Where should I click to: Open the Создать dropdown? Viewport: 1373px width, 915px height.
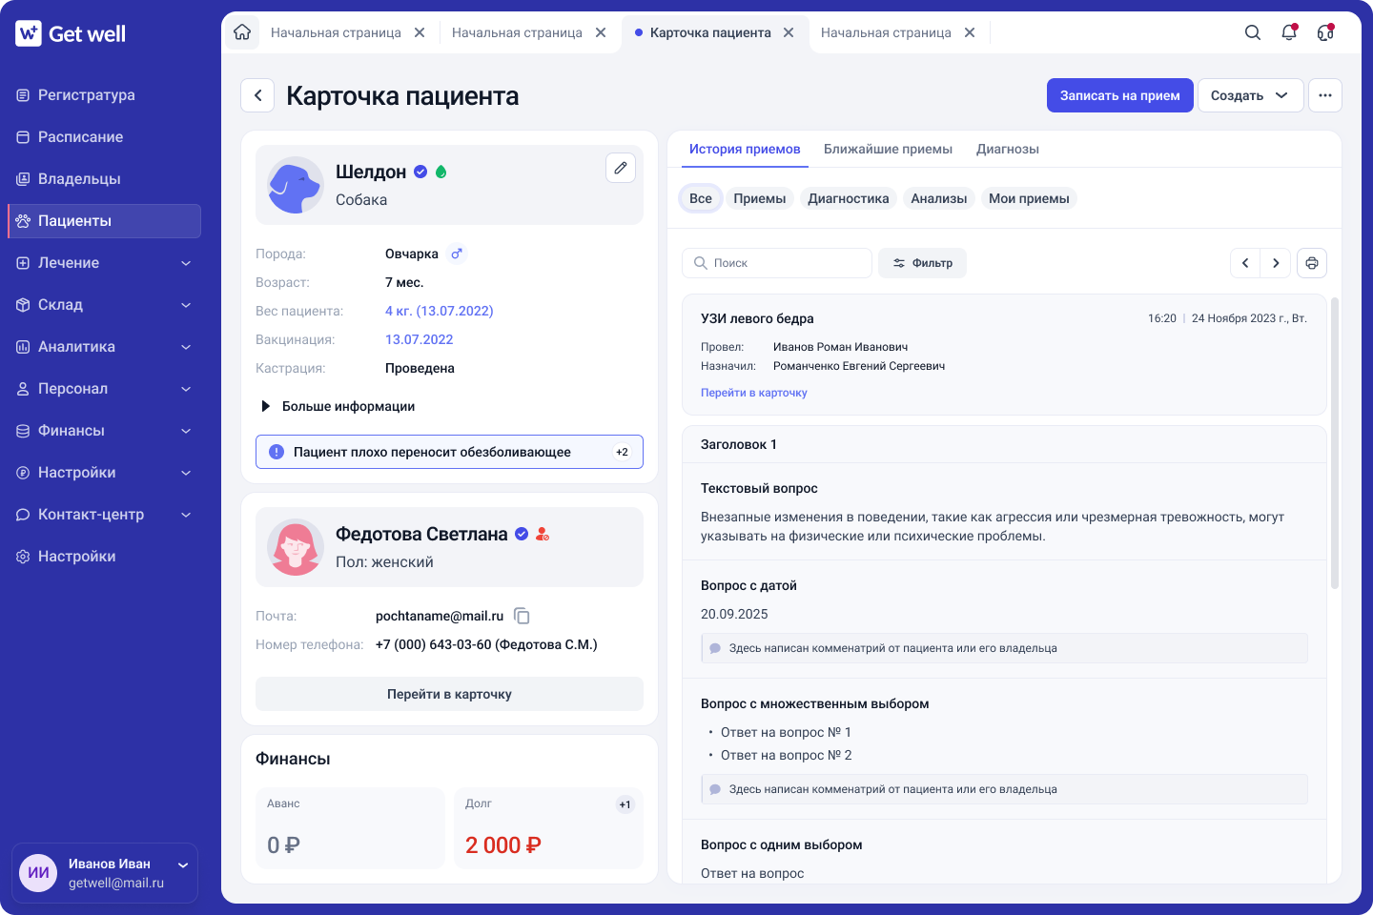[x=1250, y=95]
